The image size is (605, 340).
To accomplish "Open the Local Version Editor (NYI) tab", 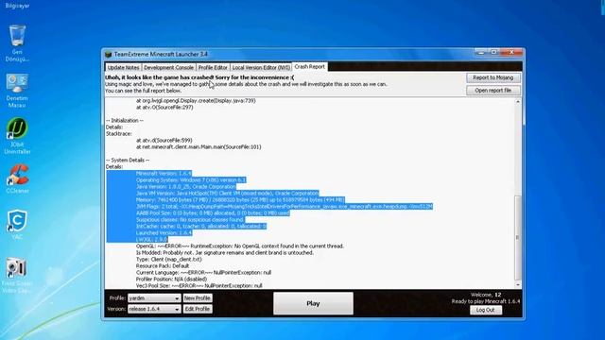I will click(261, 67).
